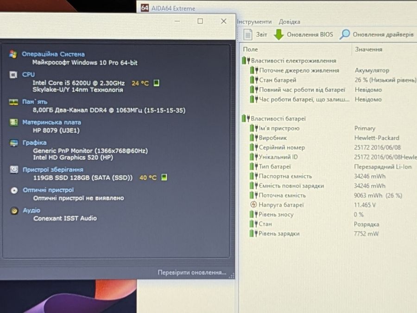Open the Report (Звіт) page icon
417x313 pixels.
pyautogui.click(x=248, y=35)
